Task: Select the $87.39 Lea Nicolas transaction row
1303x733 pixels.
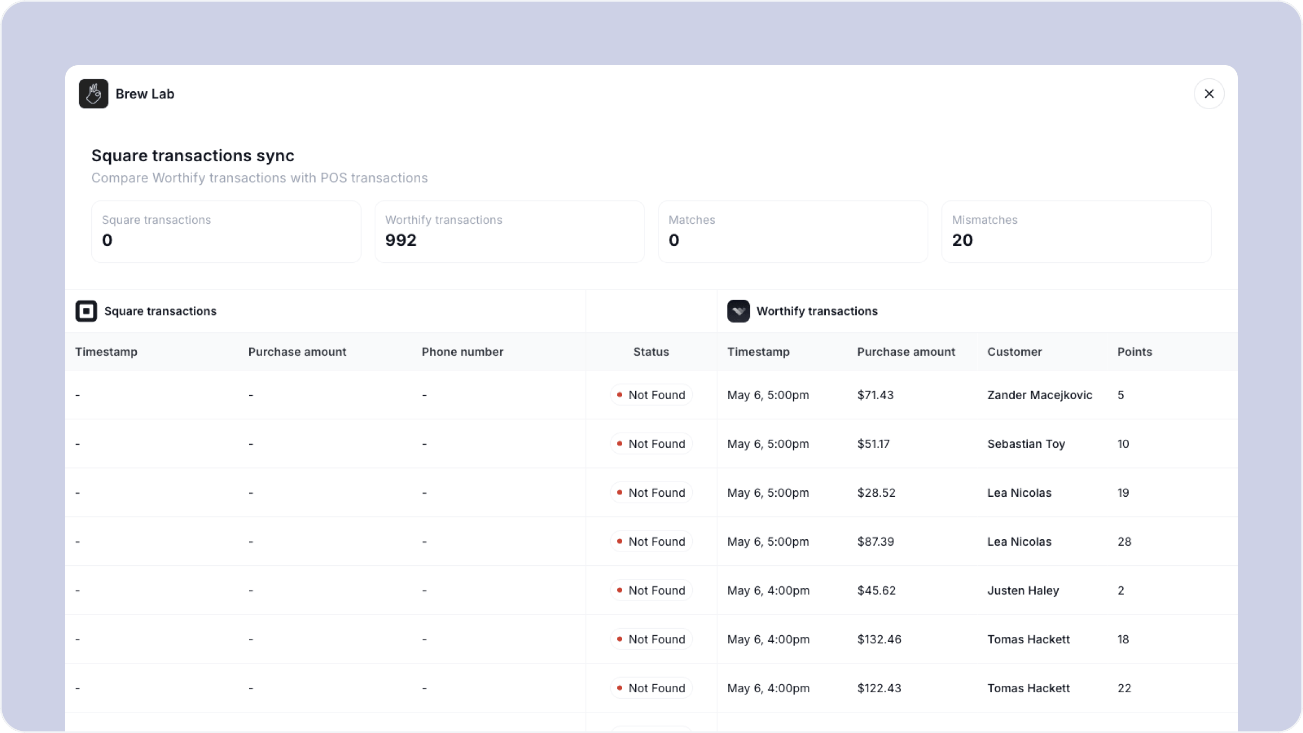Action: click(x=651, y=541)
